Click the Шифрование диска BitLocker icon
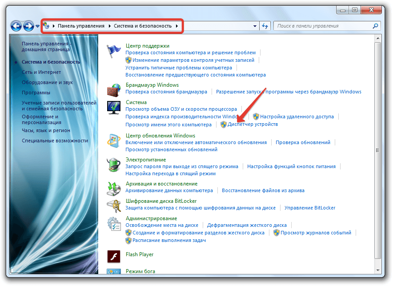Viewport: 393px width, 286px height. point(114,205)
